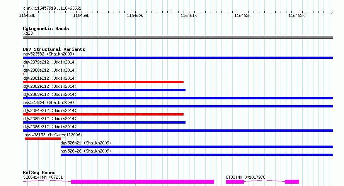Open the dgv2379e212 (Uddin2014) label
Screen dimensions: 344x186
50,62
